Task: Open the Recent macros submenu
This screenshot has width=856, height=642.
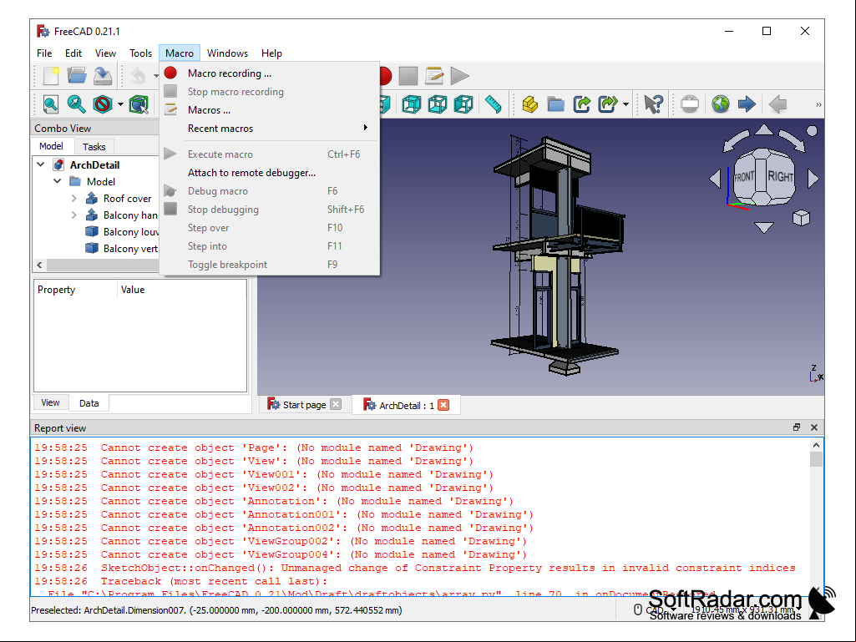Action: click(270, 129)
